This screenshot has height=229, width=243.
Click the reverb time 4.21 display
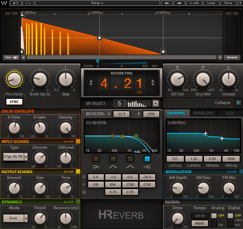[121, 83]
